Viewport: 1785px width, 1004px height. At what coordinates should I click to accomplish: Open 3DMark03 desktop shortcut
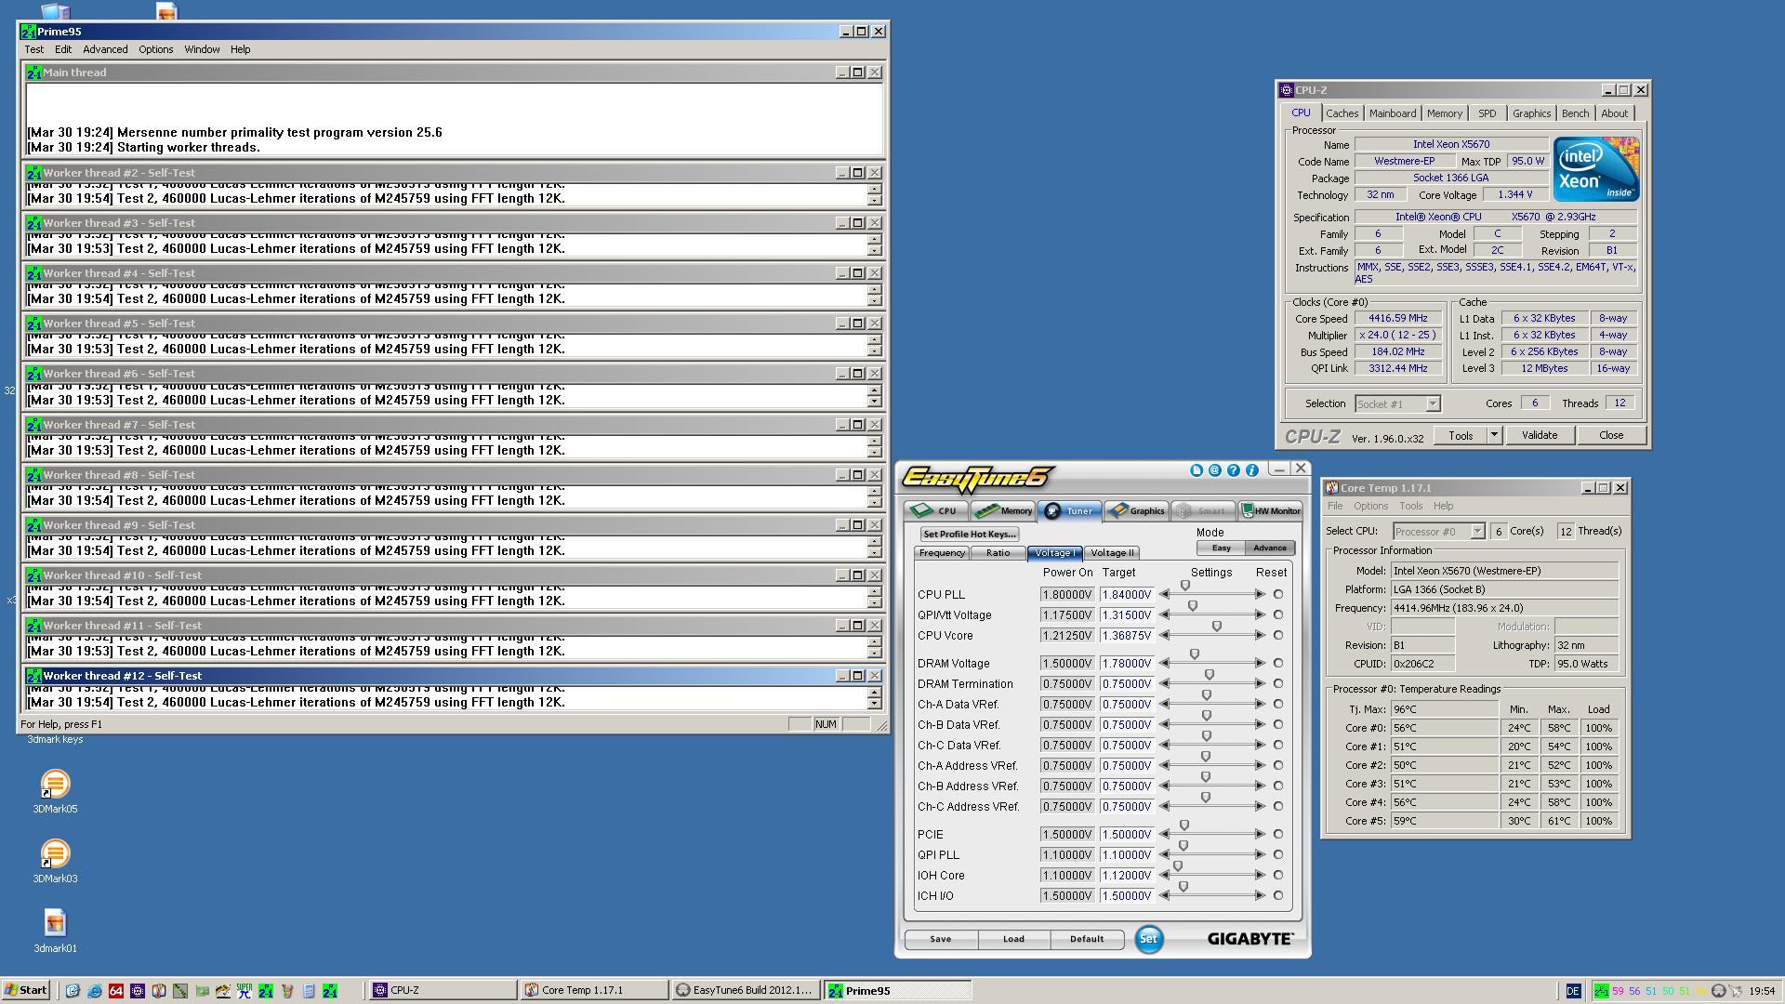tap(55, 862)
